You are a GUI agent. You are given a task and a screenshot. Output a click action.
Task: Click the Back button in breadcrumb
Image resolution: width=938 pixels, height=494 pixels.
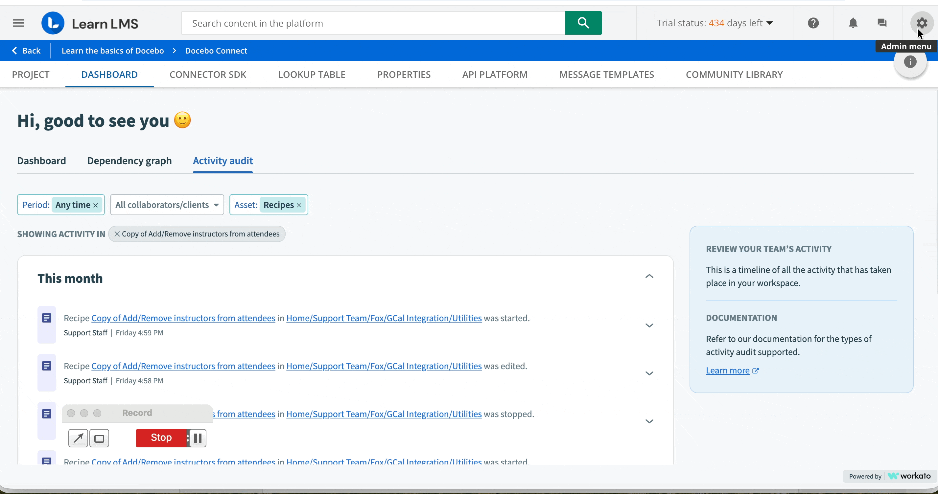click(x=26, y=51)
